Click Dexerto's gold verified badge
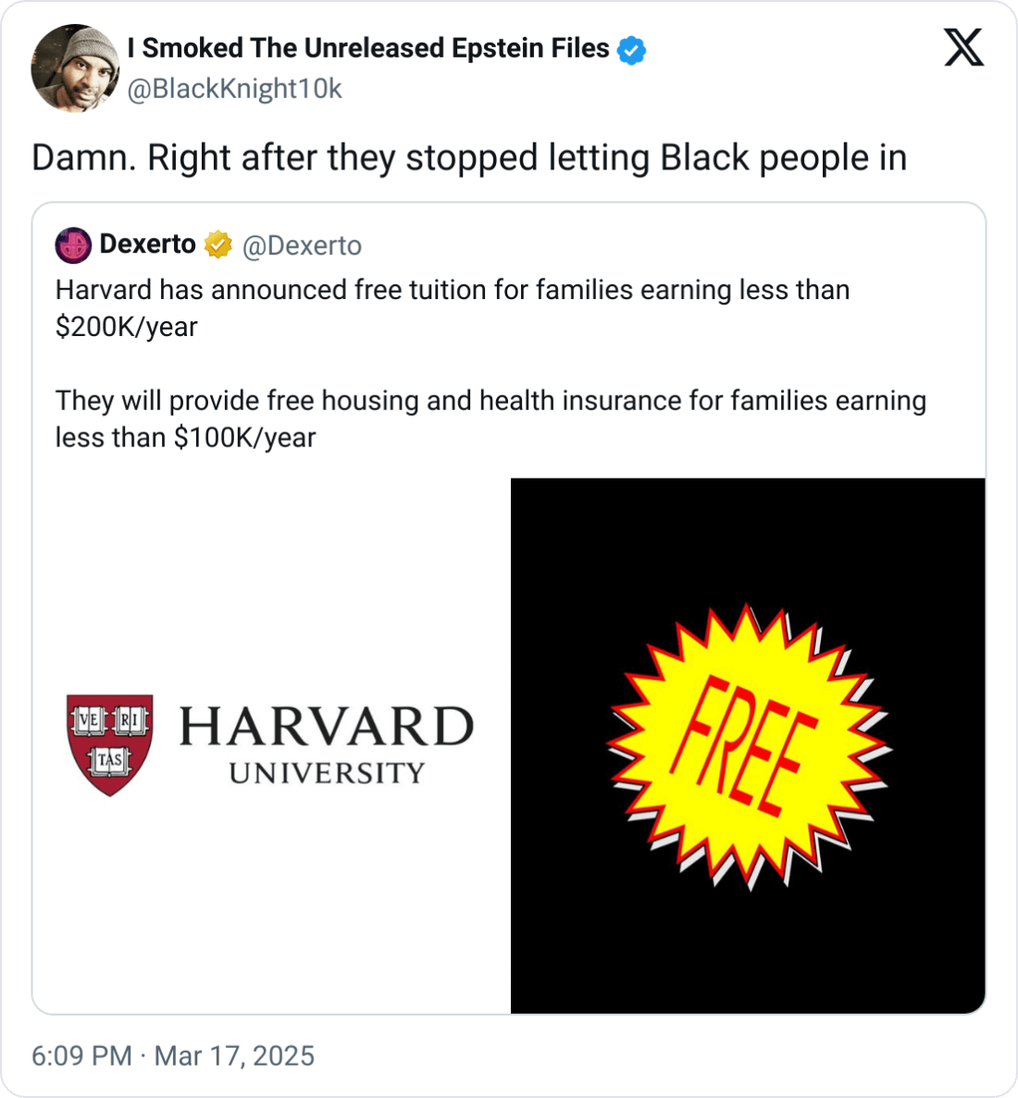 (217, 245)
